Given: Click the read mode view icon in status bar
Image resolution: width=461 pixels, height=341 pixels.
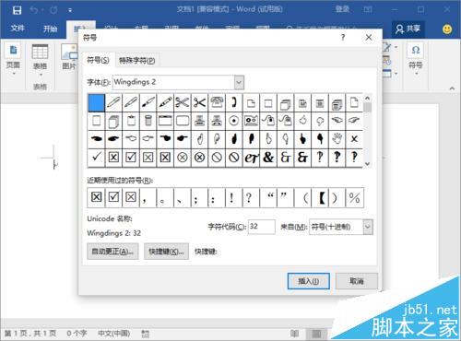Looking at the screenshot, I should click(294, 334).
